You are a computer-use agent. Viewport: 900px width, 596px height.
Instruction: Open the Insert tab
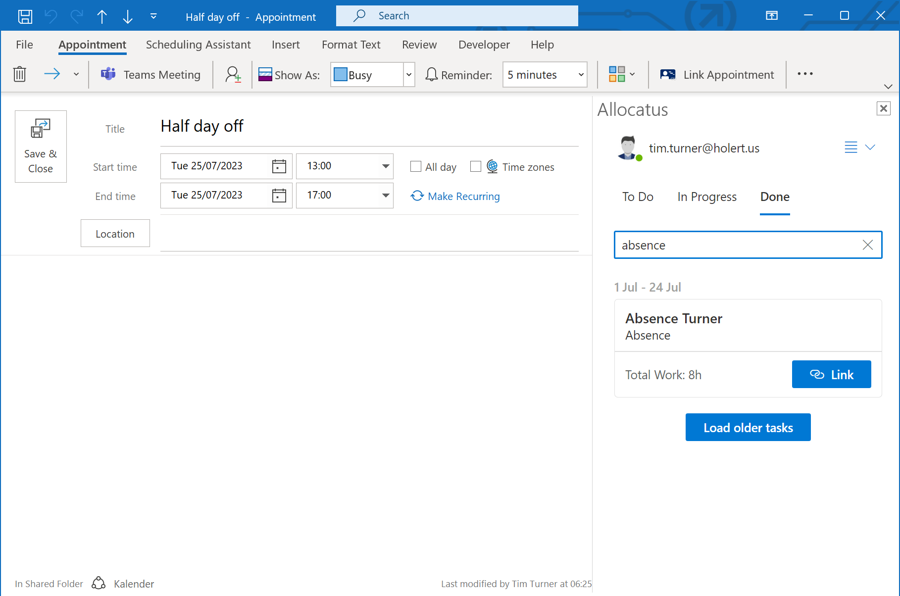(286, 45)
